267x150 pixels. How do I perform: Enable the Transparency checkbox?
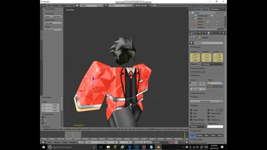pyautogui.click(x=209, y=120)
